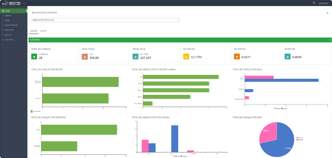Image resolution: width=332 pixels, height=158 pixels.
Task: Switch to the Abates tab
Action: point(43,31)
